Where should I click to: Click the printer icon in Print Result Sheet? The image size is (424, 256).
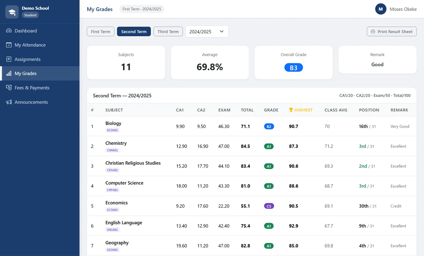[373, 31]
